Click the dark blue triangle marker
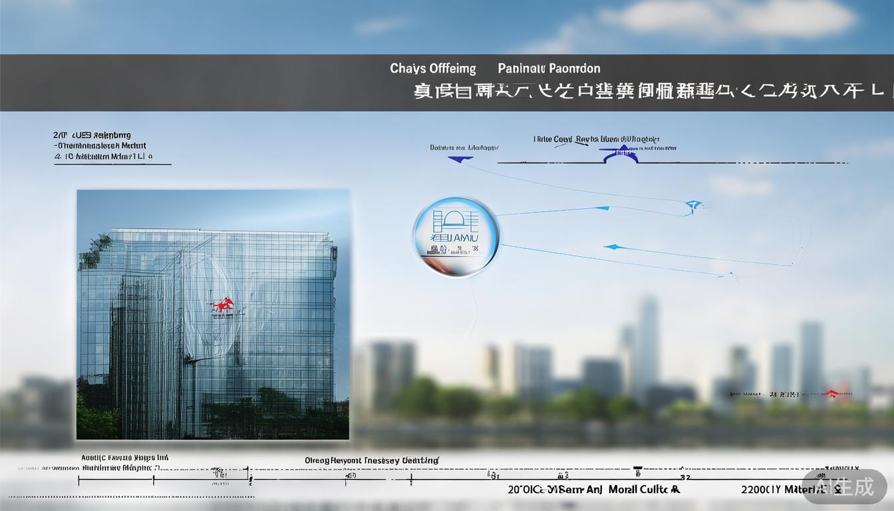Viewport: 894px width, 511px height. (459, 158)
